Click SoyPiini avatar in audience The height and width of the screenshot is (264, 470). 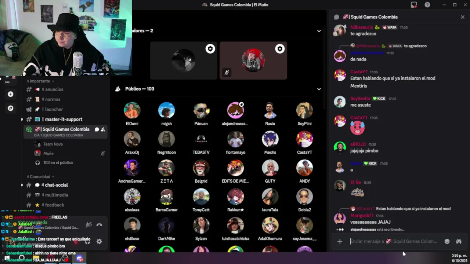[304, 110]
